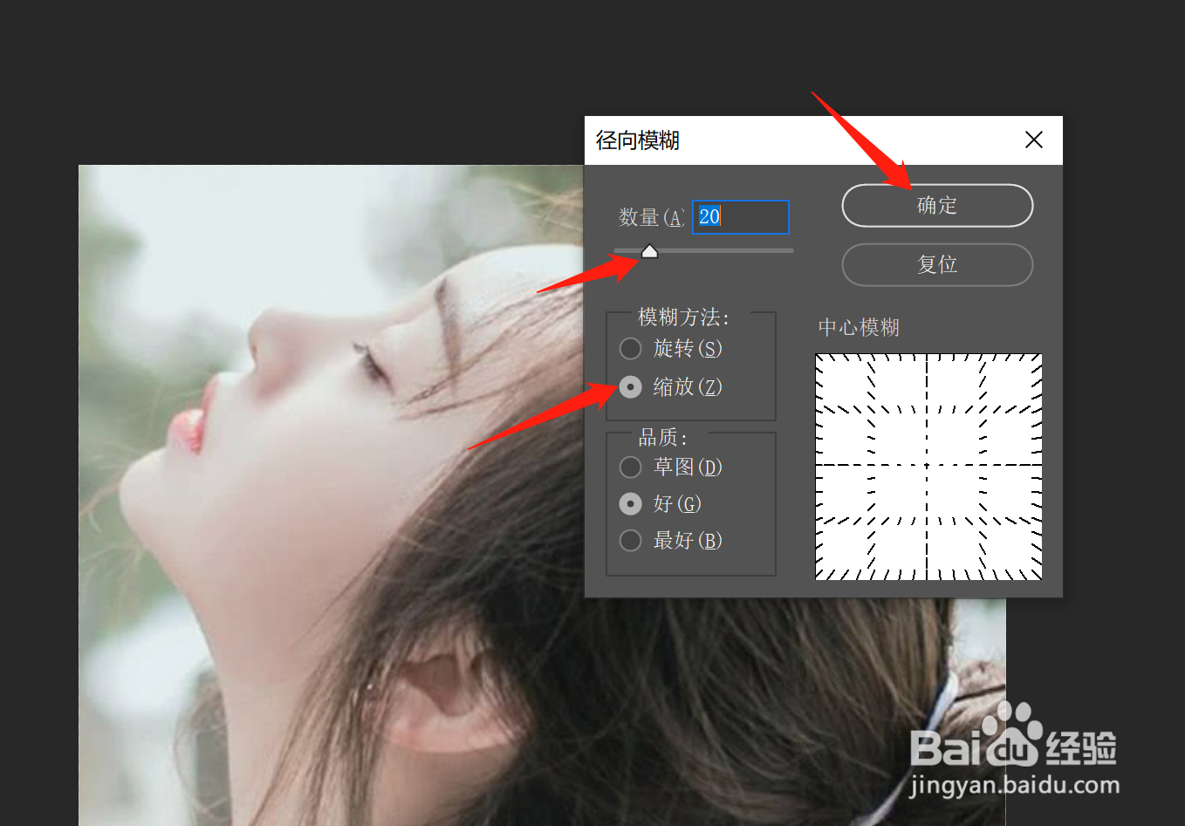Image resolution: width=1185 pixels, height=826 pixels.
Task: Select the 缩放(Z) blur method
Action: point(671,386)
